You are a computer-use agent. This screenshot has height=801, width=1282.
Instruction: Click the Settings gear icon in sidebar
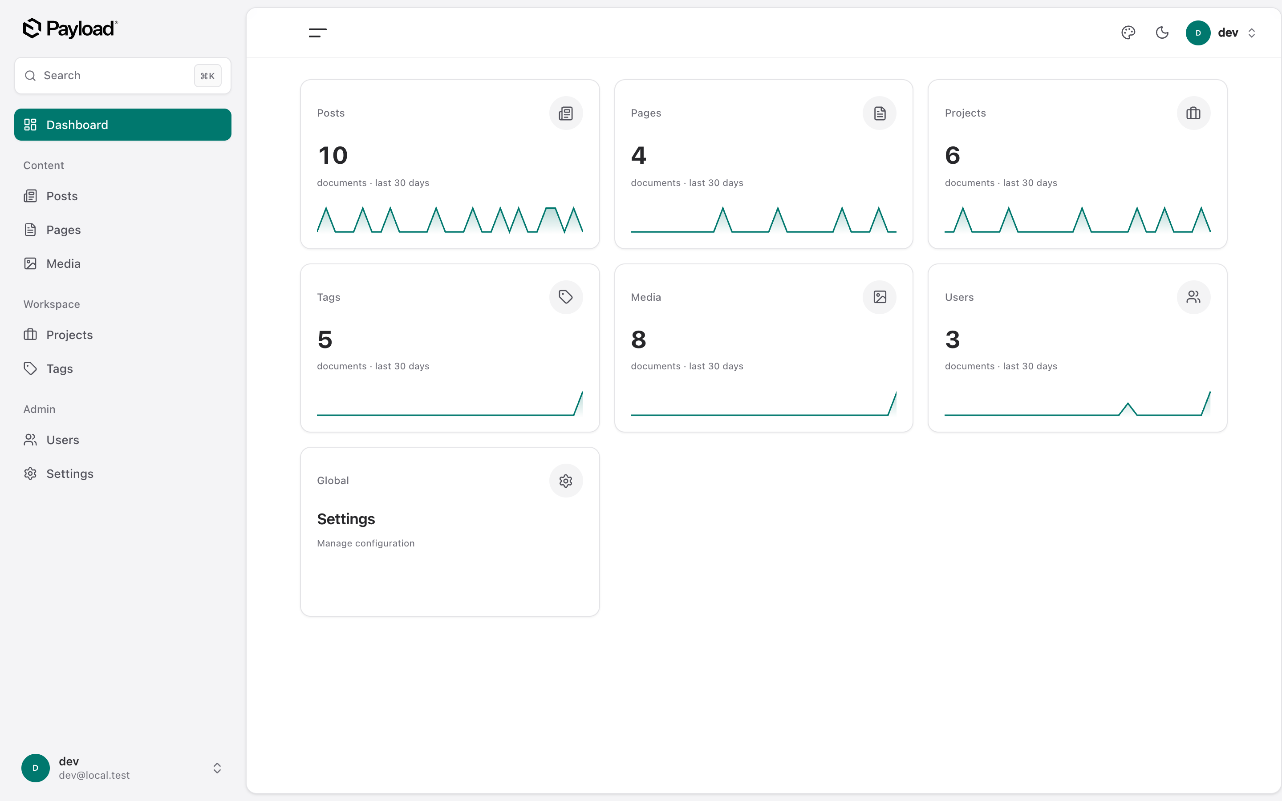[x=30, y=473]
